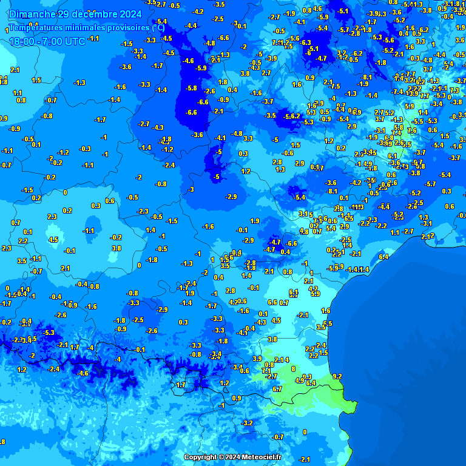Click the 9.2 temperature reading on the coast
Screen dimensions: 466x466
pyautogui.click(x=337, y=376)
